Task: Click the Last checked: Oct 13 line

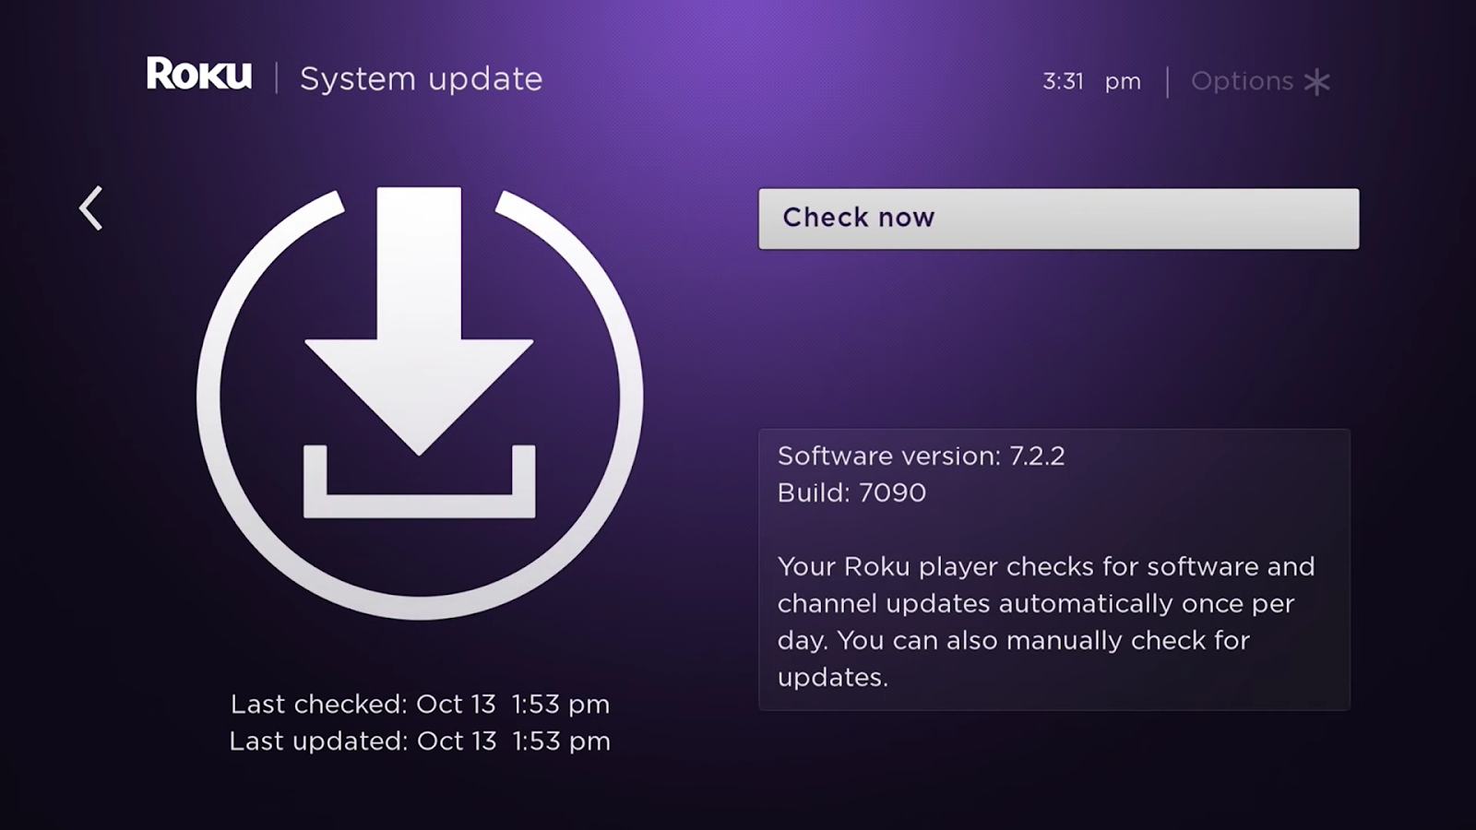Action: coord(420,705)
